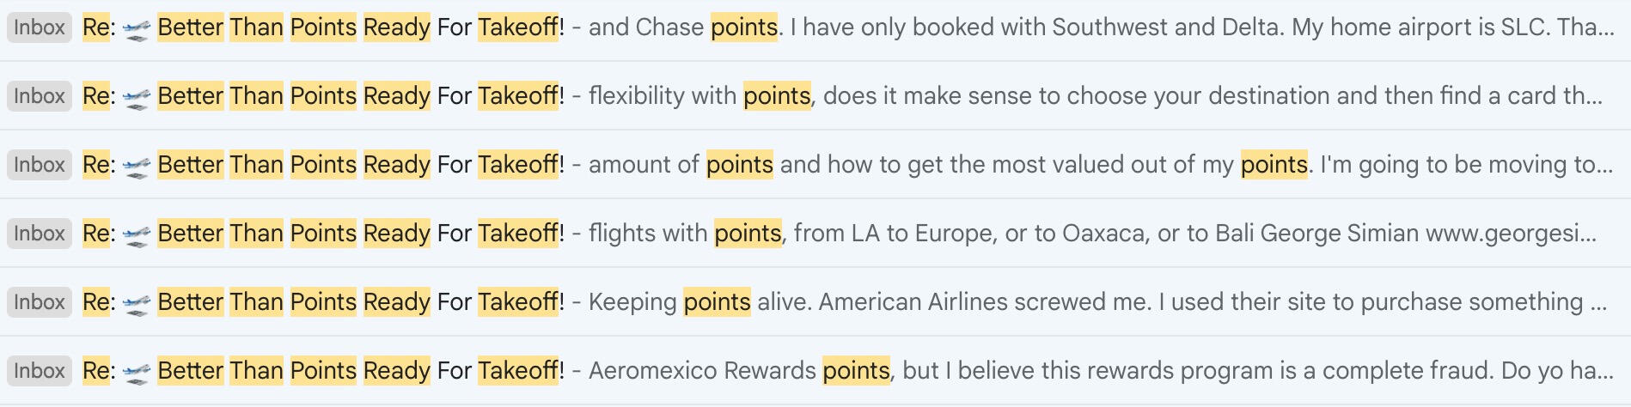Click the airplane icon in the LA to Europe email
The image size is (1631, 407).
coord(136,235)
